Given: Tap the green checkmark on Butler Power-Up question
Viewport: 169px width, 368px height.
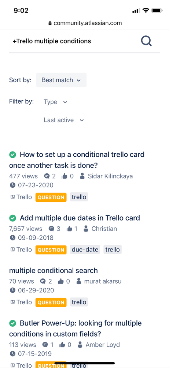Looking at the screenshot, I should (x=12, y=323).
